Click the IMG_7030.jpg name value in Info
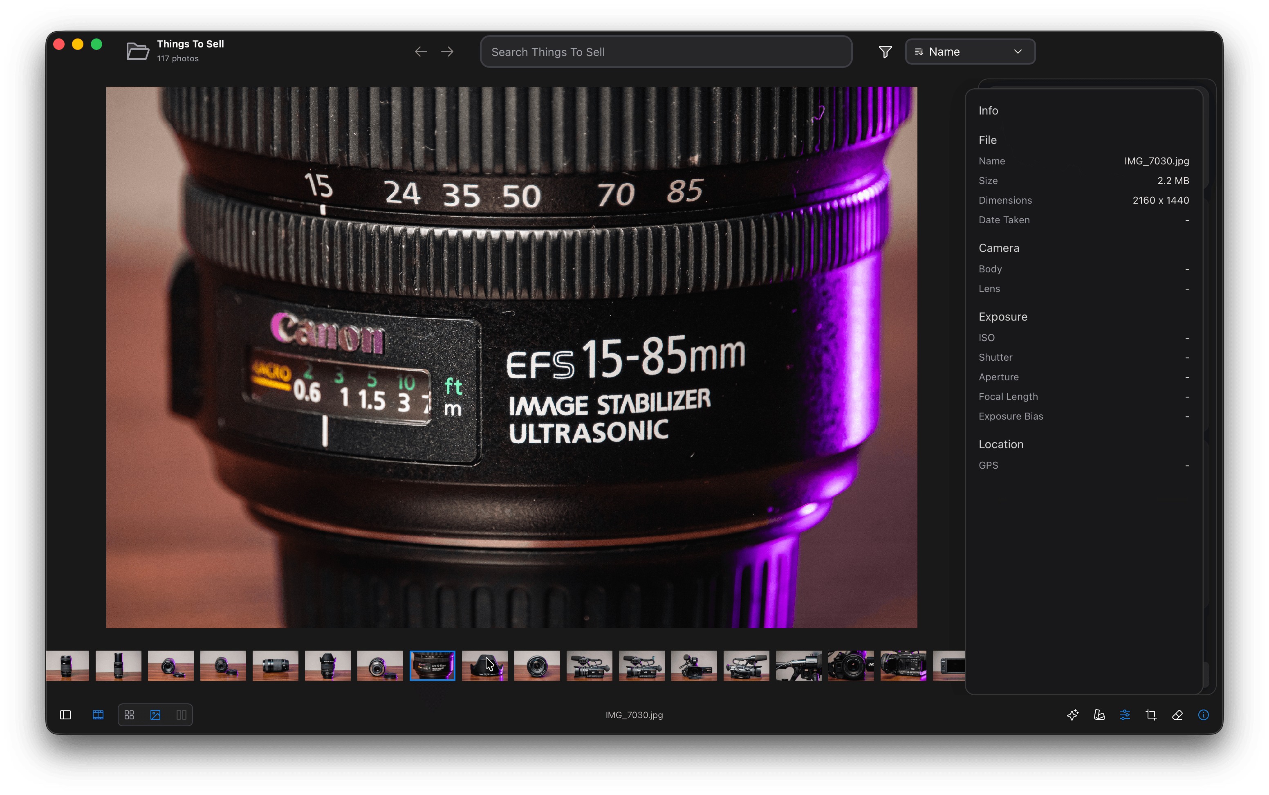The image size is (1269, 795). (1157, 161)
